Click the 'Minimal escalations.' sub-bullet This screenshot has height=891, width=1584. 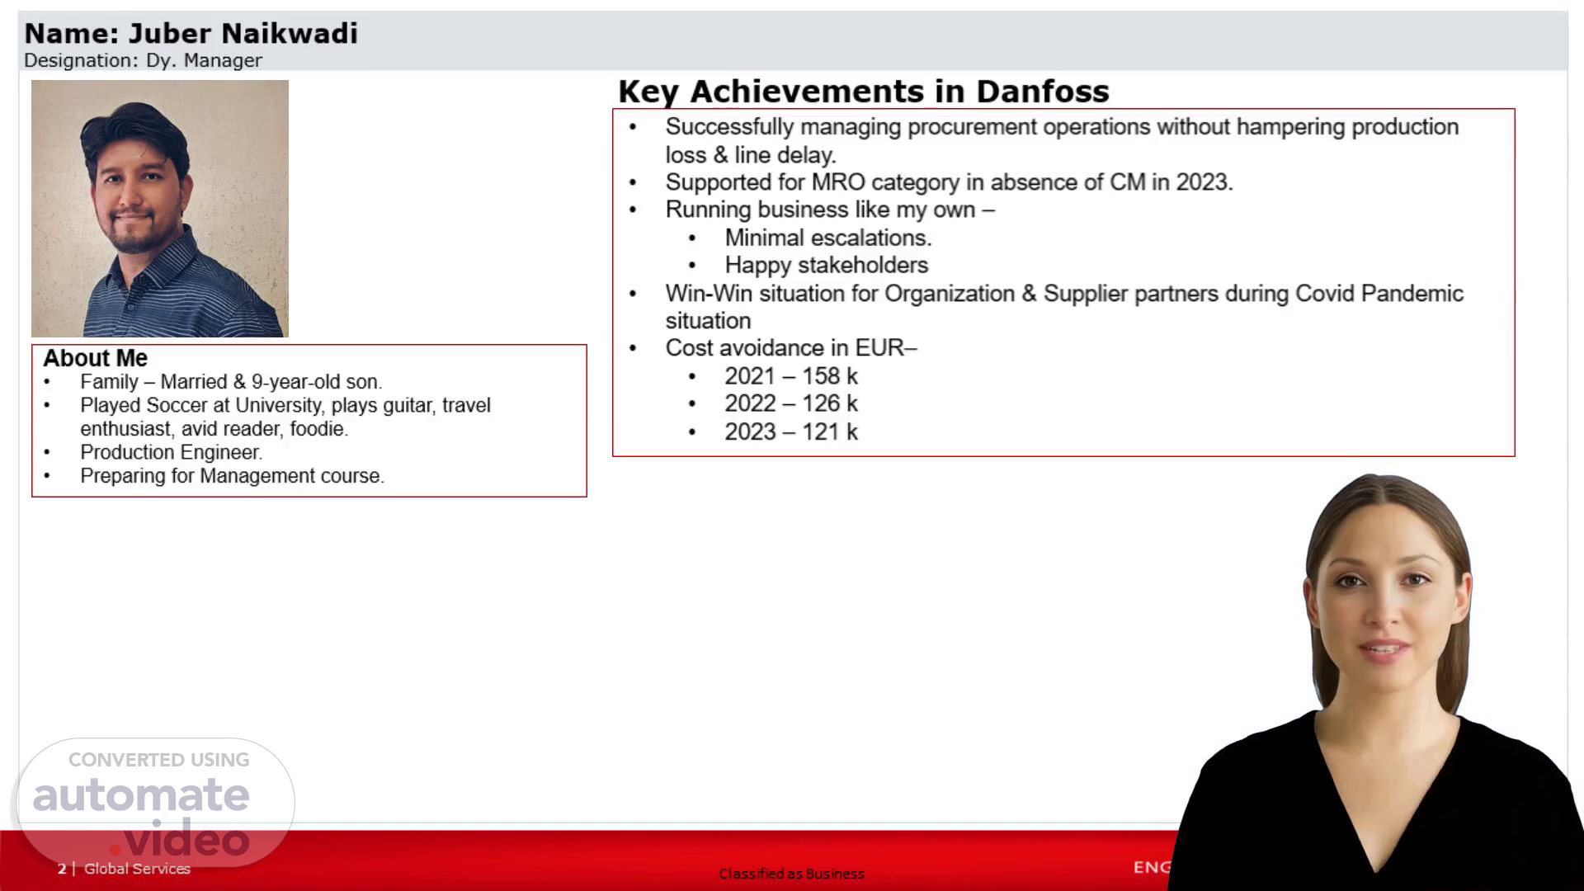click(827, 238)
